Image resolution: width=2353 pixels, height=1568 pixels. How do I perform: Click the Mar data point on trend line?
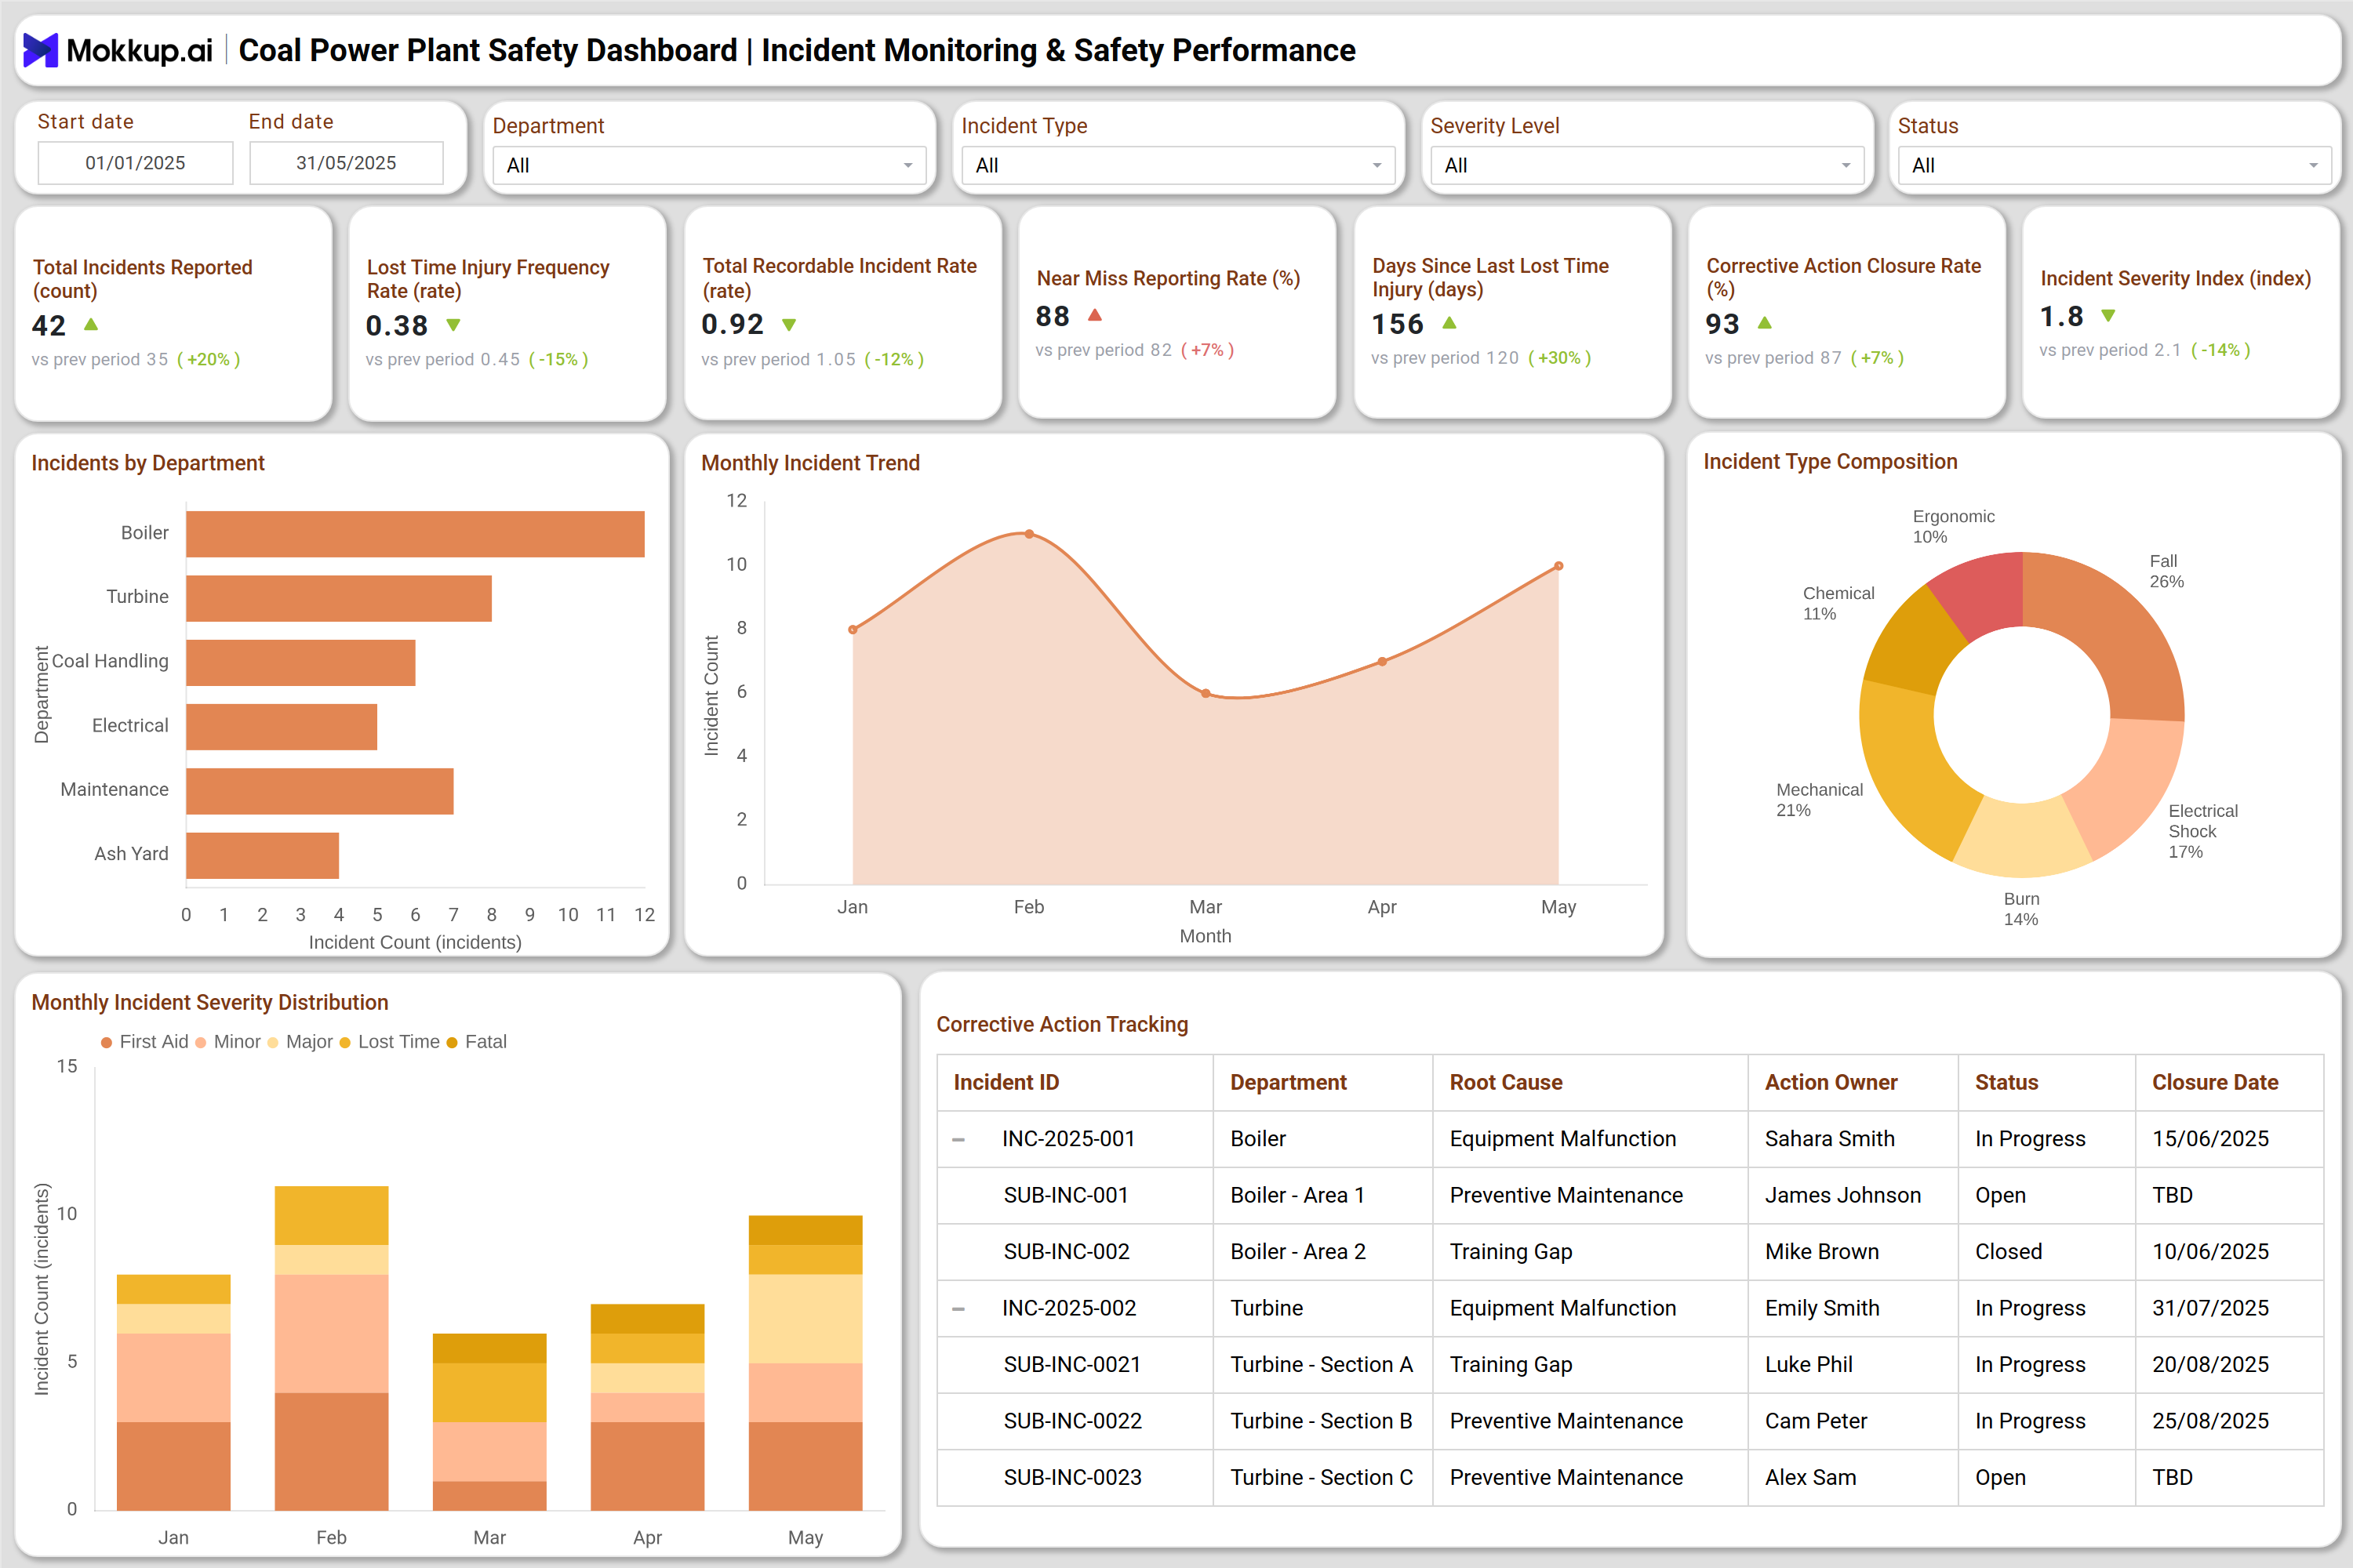(1206, 693)
